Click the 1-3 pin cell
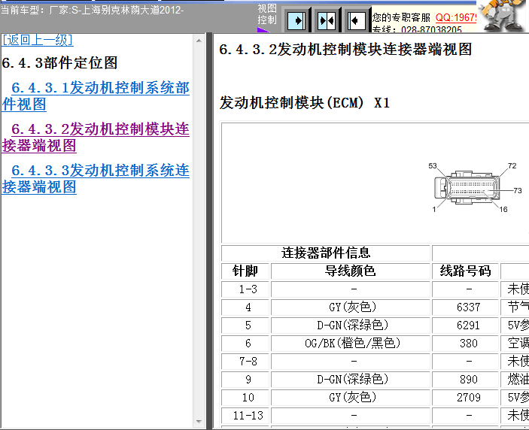529x430 pixels. [245, 289]
